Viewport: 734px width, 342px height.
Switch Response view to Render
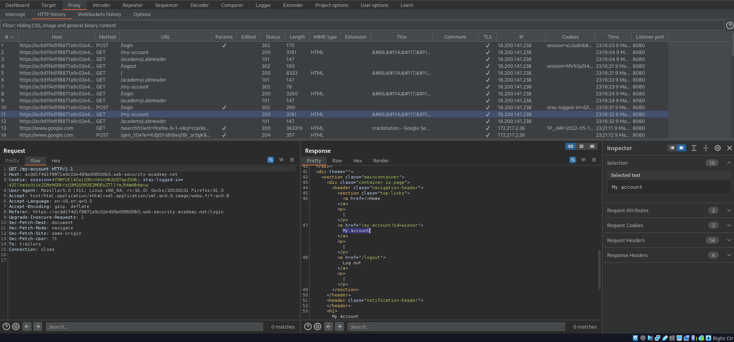pos(381,160)
